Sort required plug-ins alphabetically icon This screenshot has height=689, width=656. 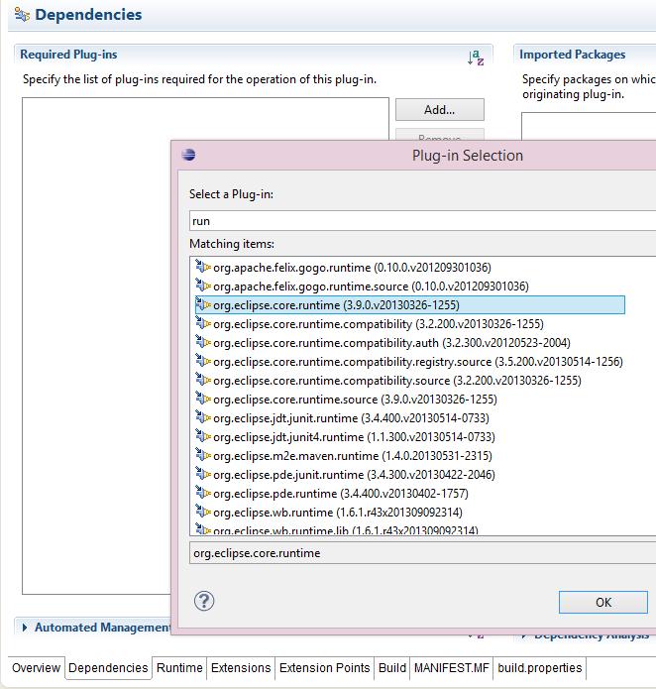coord(476,57)
